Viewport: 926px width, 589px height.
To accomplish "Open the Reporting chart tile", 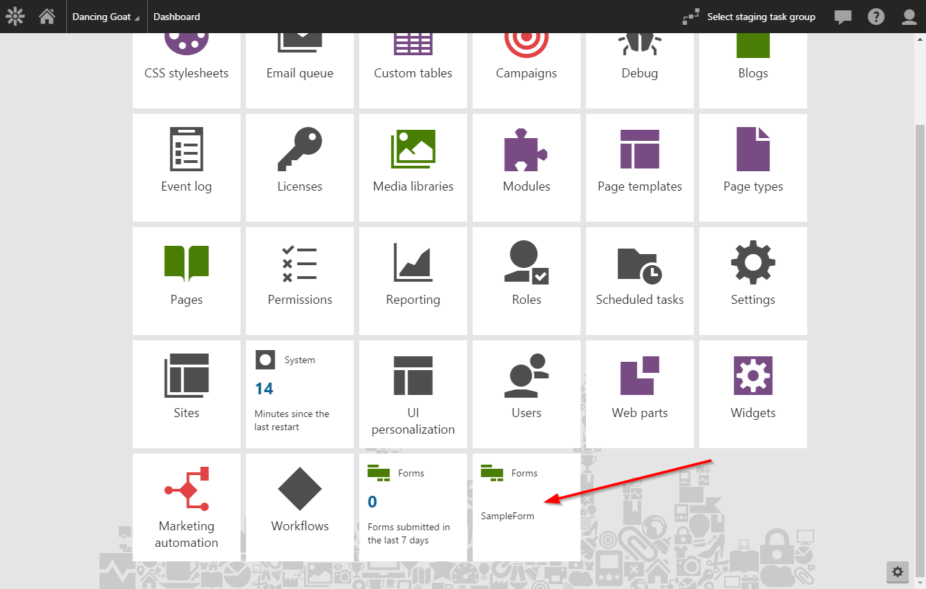I will tap(413, 280).
